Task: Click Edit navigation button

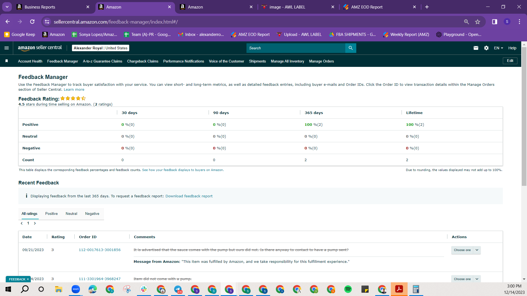Action: pyautogui.click(x=510, y=61)
